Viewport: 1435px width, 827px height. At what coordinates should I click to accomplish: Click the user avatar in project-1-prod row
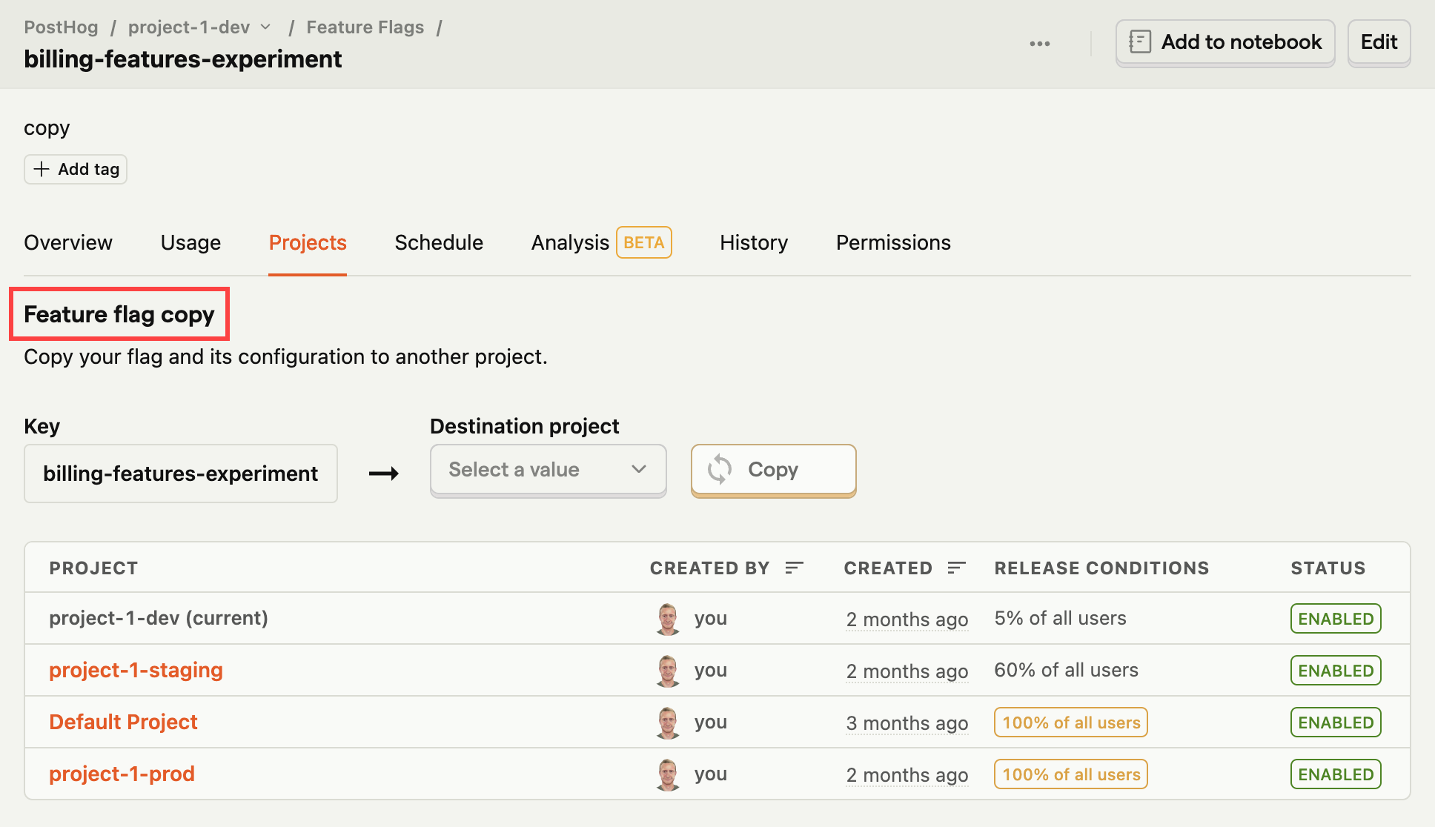pyautogui.click(x=668, y=774)
